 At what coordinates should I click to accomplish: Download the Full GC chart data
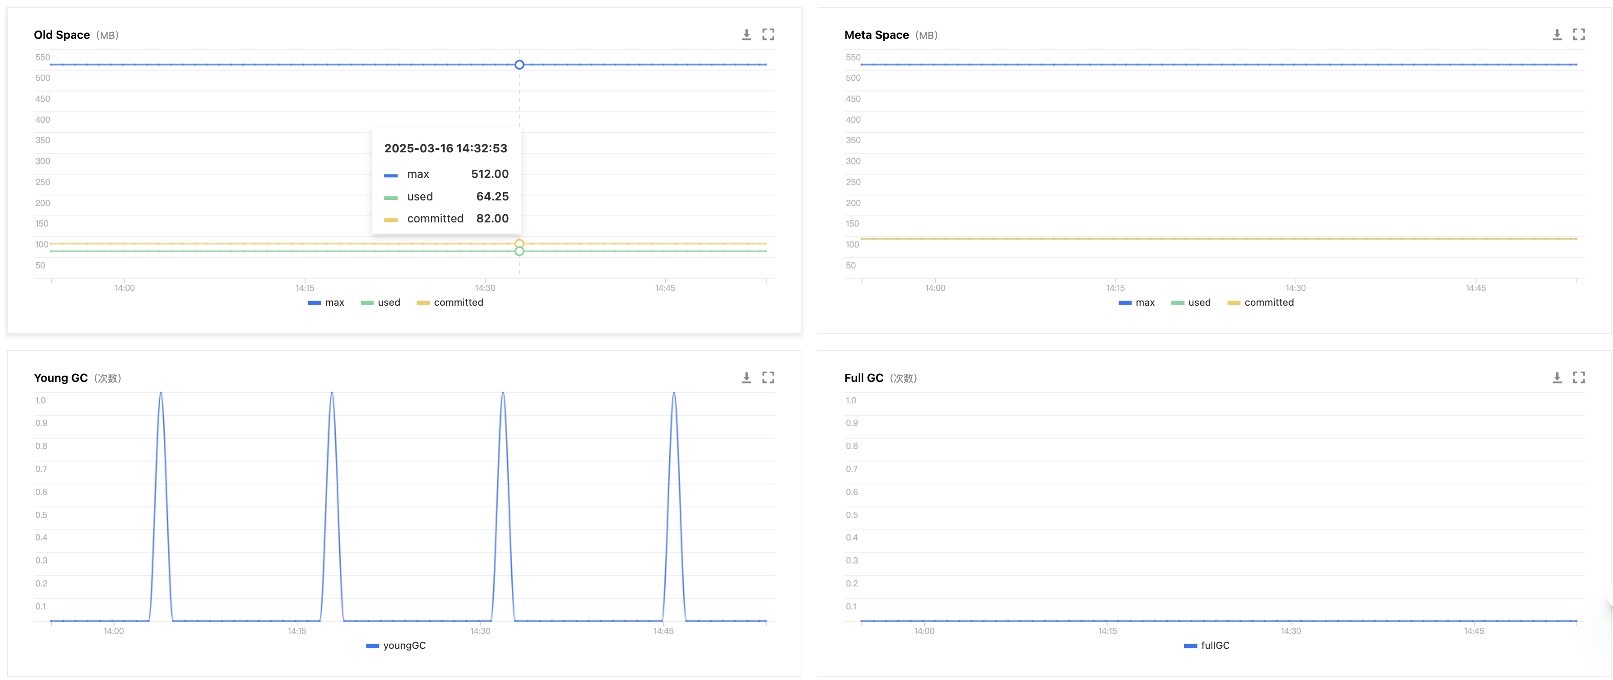click(x=1557, y=377)
